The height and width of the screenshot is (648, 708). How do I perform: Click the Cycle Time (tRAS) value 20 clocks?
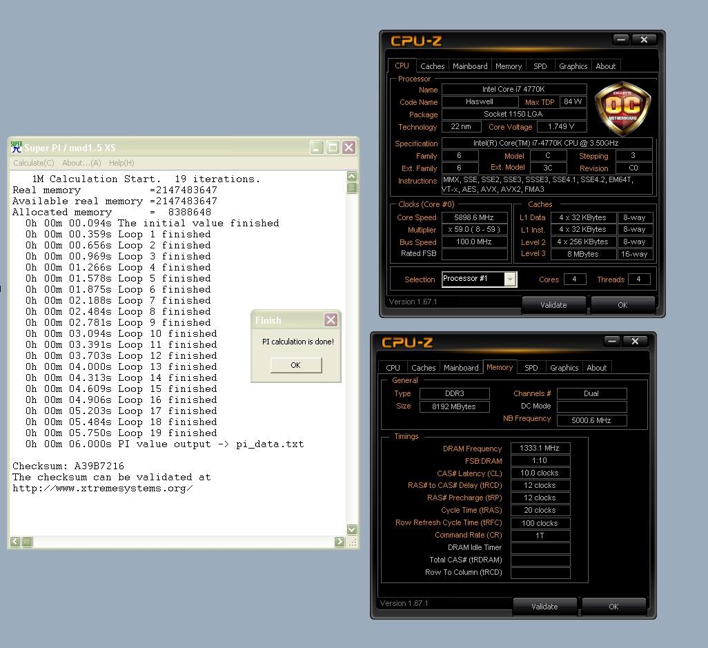click(x=540, y=510)
